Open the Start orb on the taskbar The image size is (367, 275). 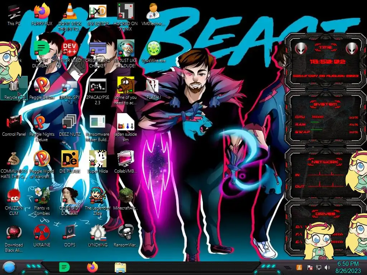coord(9,268)
